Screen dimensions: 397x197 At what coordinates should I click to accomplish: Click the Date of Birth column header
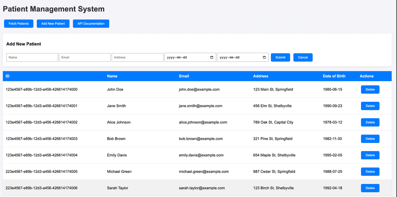tap(334, 76)
